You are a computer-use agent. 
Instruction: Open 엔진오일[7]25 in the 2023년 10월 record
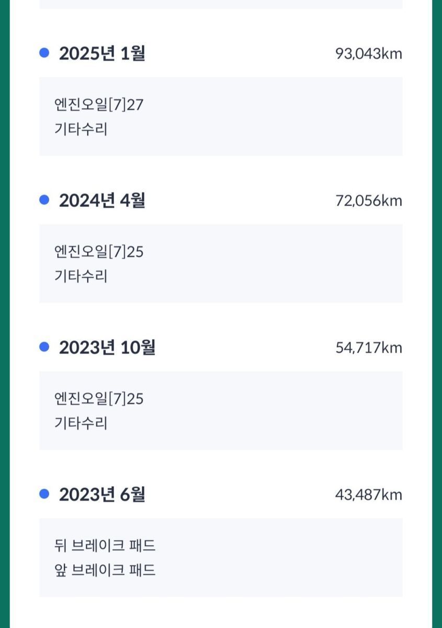click(x=99, y=399)
